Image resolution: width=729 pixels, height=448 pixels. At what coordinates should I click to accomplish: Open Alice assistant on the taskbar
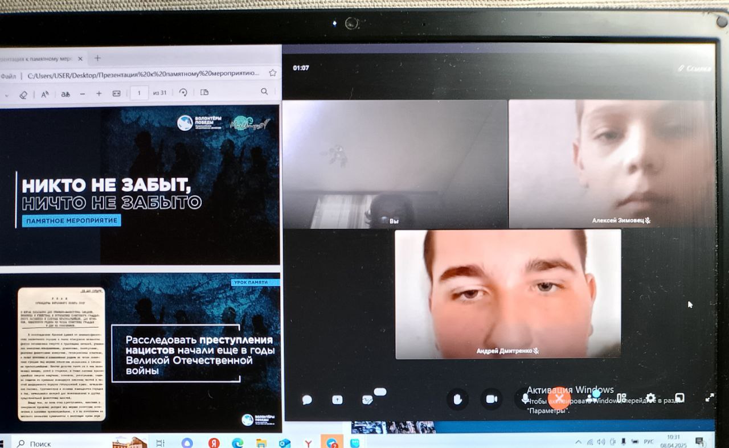click(x=187, y=443)
